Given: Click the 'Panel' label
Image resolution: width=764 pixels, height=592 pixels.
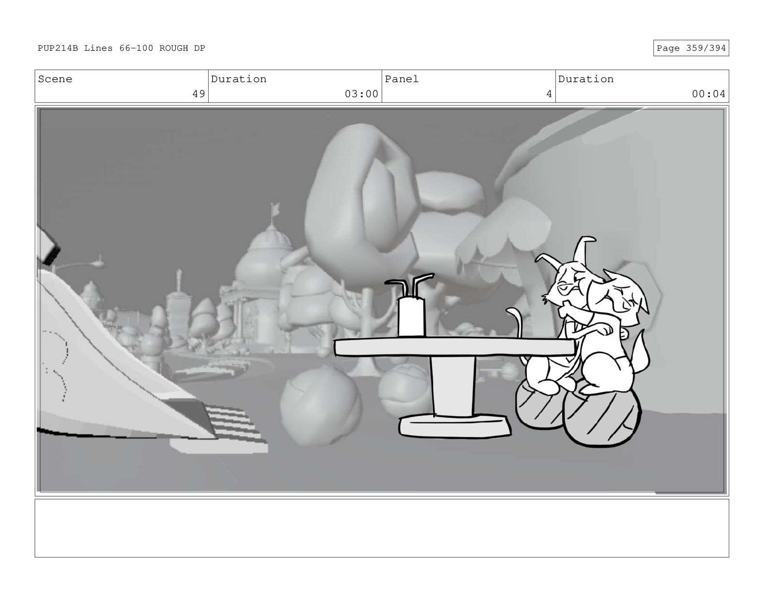Looking at the screenshot, I should point(402,79).
